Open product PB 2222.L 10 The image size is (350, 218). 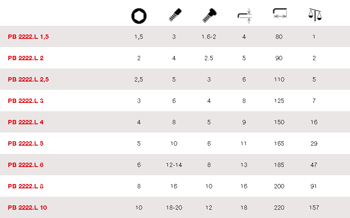click(27, 208)
